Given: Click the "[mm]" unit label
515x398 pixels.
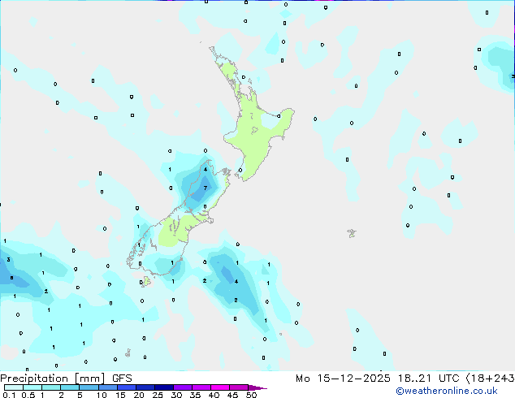Looking at the screenshot, I should 90,379.
